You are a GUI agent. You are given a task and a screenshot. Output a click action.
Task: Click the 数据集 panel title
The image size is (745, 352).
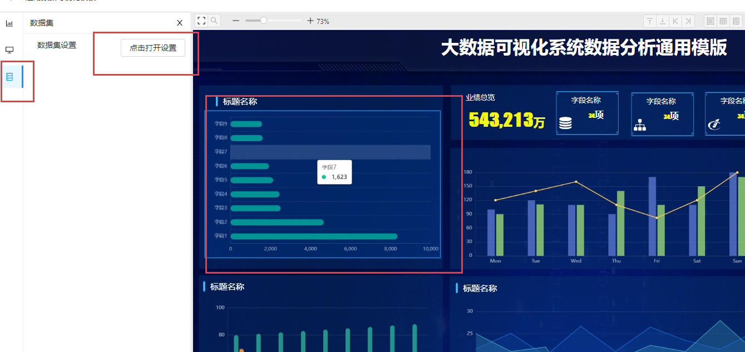point(42,23)
